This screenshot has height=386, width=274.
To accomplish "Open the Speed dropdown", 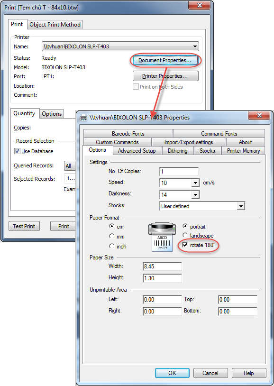I will click(195, 183).
